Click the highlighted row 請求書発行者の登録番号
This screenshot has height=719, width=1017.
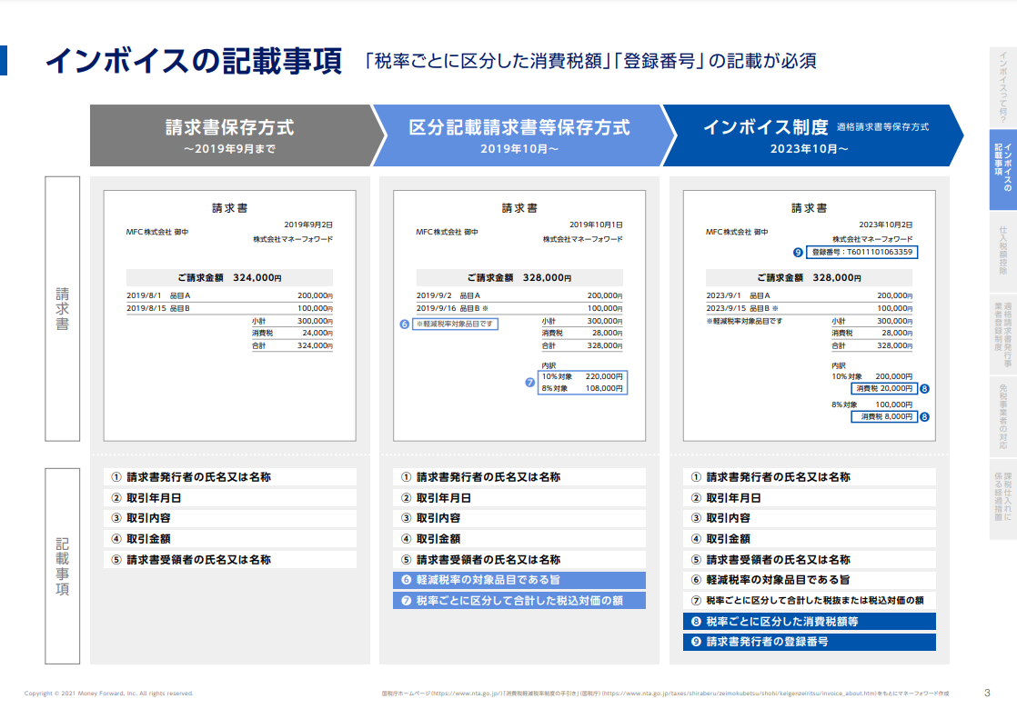click(x=810, y=642)
